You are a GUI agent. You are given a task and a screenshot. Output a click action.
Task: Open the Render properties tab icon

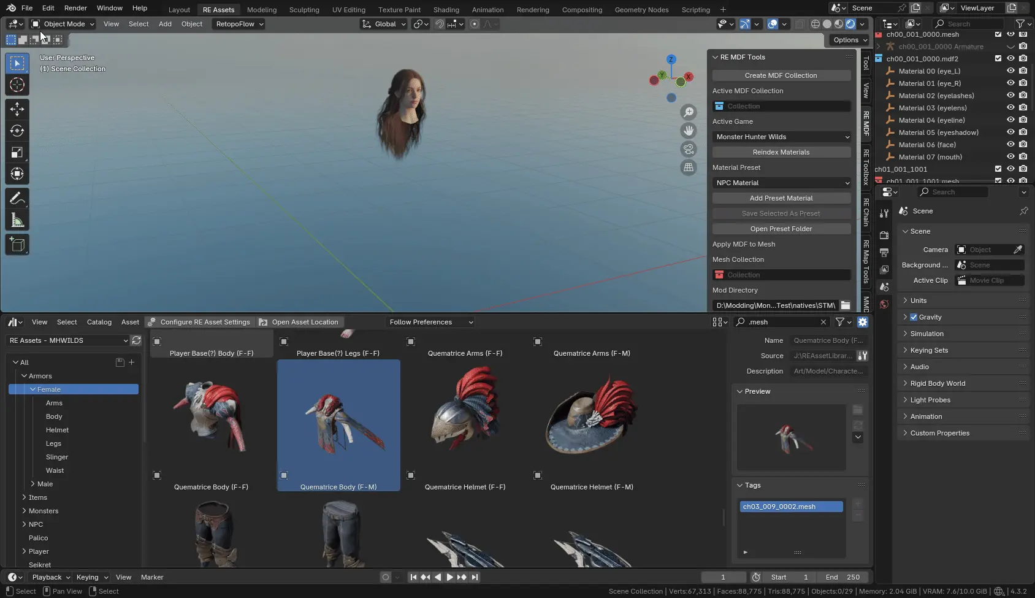pos(884,236)
